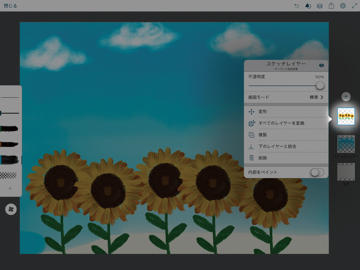Image resolution: width=360 pixels, height=270 pixels.
Task: Open the share export icon
Action: coord(331,6)
